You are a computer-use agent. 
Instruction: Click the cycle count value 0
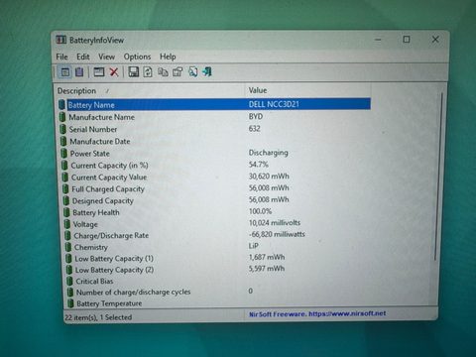click(x=251, y=291)
